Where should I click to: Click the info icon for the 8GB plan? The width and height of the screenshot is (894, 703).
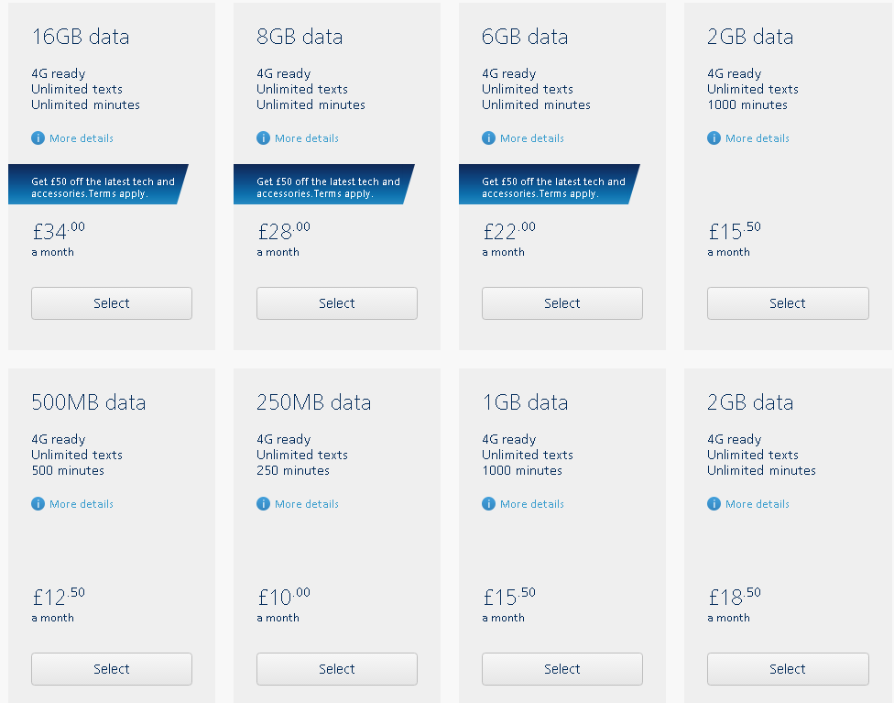point(263,138)
